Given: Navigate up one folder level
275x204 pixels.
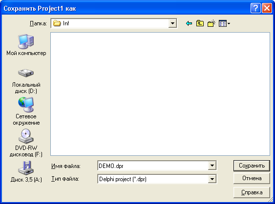Looking at the screenshot, I should [200, 23].
